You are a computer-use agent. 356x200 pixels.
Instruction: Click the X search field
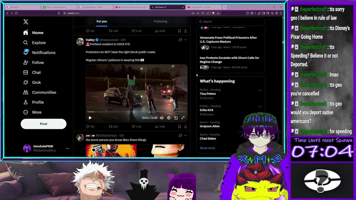[x=231, y=21]
